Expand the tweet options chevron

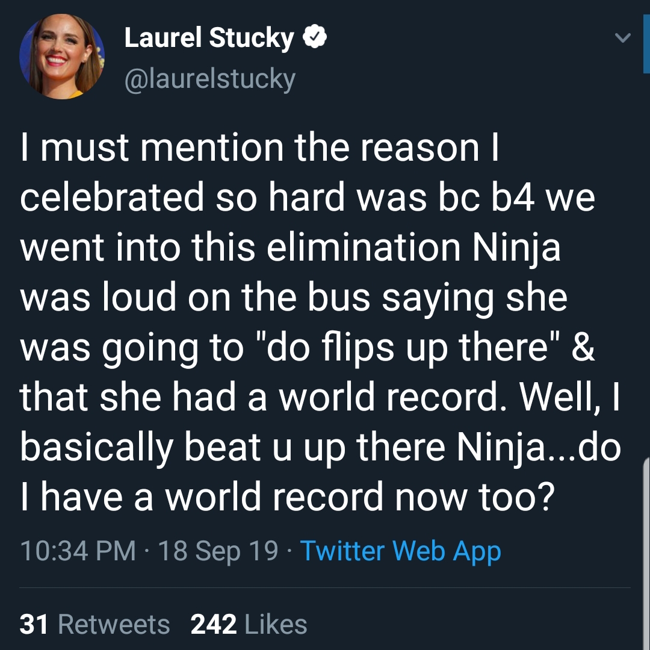coord(623,38)
